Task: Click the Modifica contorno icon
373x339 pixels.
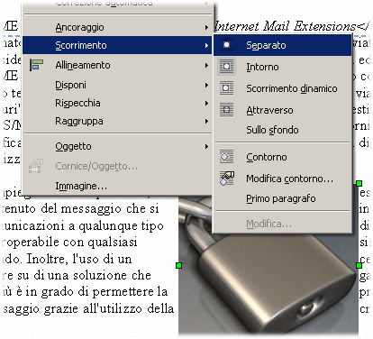Action: 227,179
